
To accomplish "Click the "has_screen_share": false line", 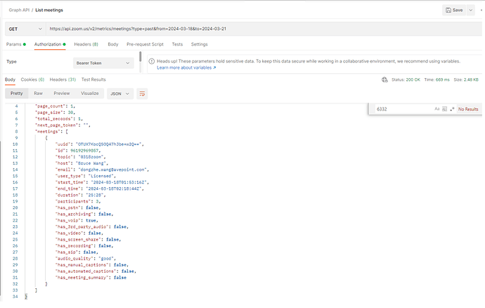I will [88, 240].
